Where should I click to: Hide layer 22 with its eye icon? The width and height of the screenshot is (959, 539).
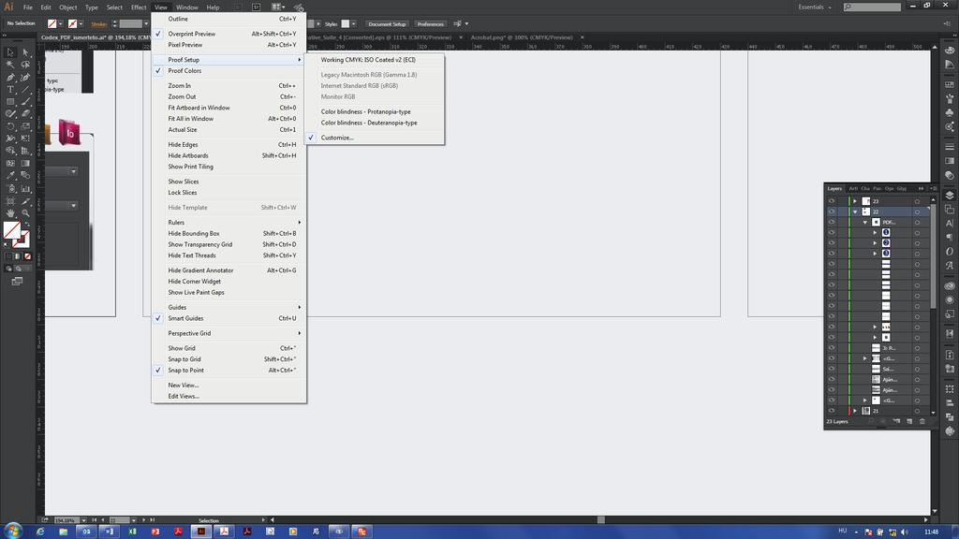pos(832,211)
